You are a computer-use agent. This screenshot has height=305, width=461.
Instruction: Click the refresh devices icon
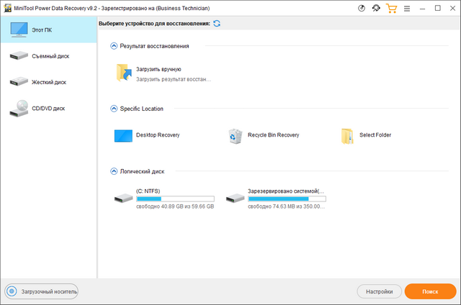click(217, 24)
